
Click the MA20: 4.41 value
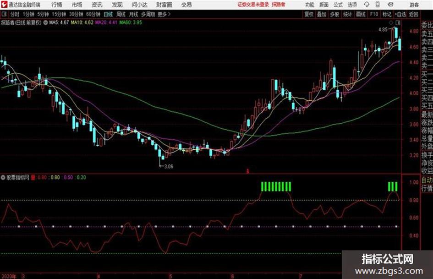[x=106, y=22]
